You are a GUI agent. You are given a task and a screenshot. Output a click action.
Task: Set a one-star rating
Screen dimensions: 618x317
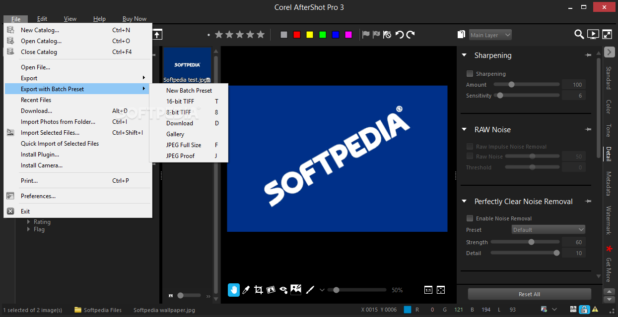[x=219, y=35]
